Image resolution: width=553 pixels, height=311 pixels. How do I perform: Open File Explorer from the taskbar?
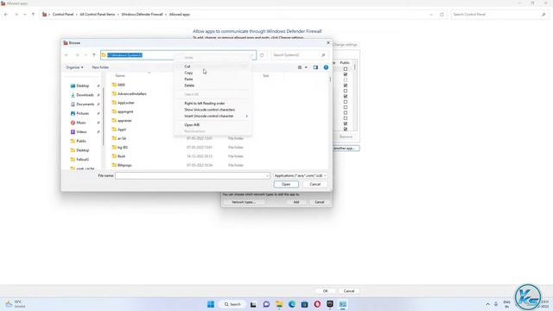279,304
